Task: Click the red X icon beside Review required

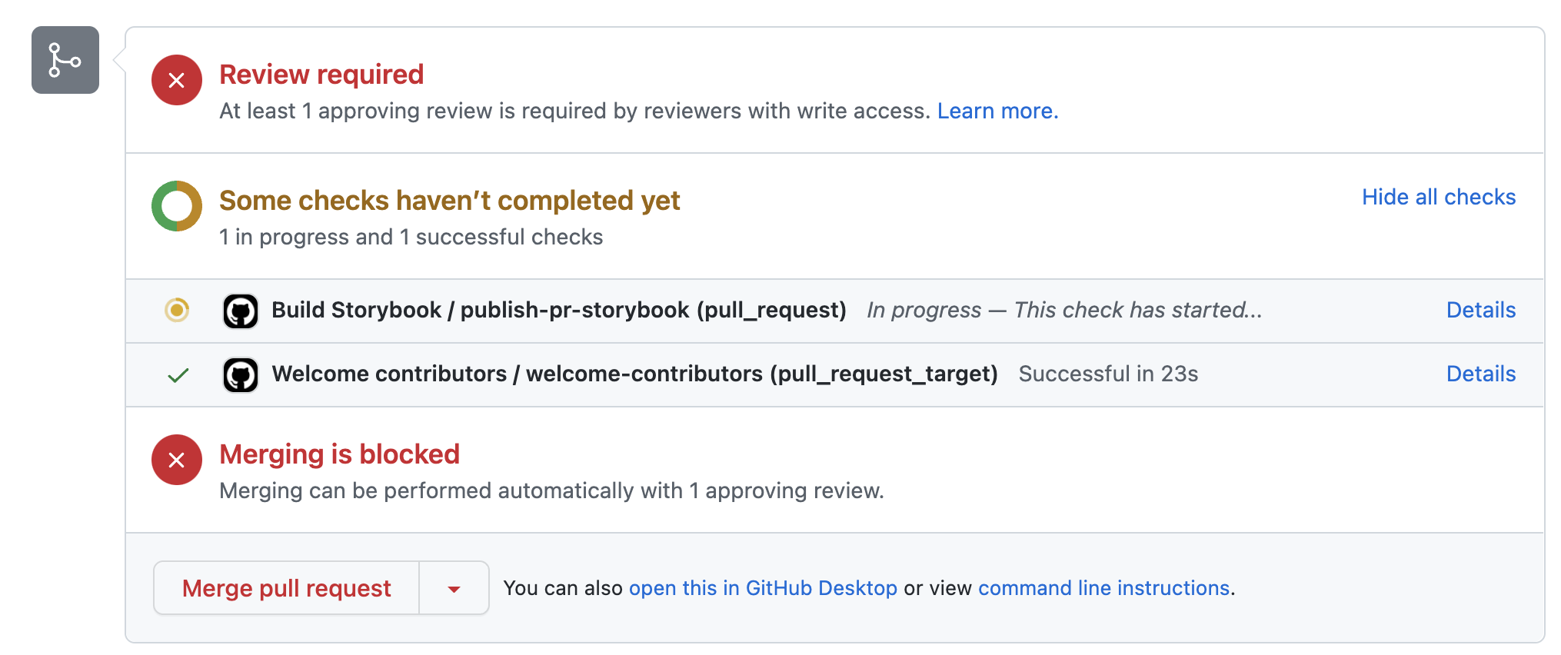Action: (177, 80)
